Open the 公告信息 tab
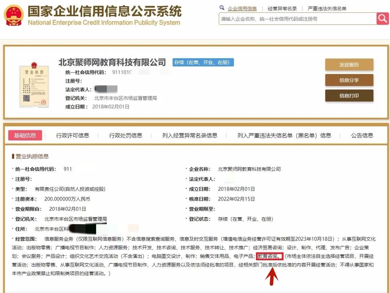 coord(362,135)
